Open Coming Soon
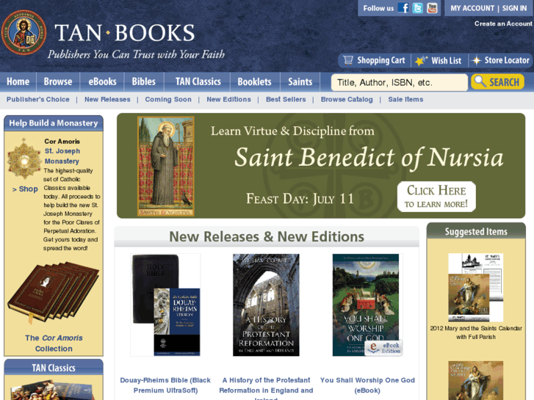Image resolution: width=534 pixels, height=400 pixels. (x=168, y=99)
